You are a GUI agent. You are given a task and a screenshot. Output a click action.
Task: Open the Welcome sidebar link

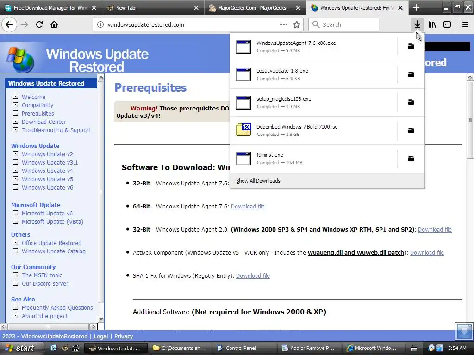tap(33, 97)
